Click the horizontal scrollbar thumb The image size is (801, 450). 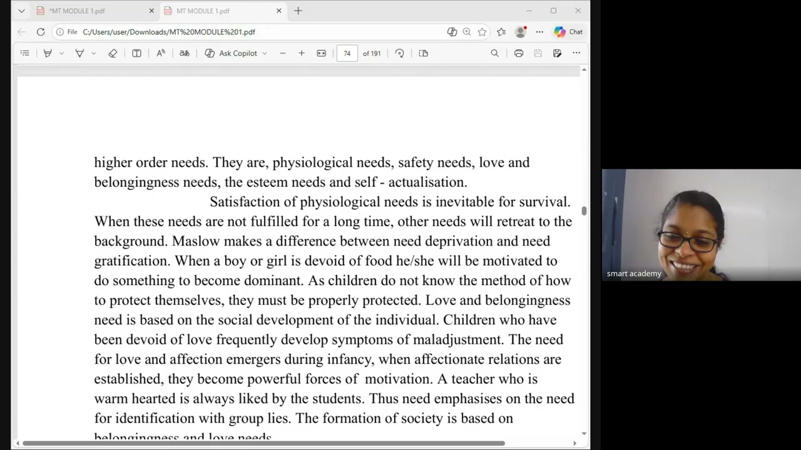tap(263, 444)
